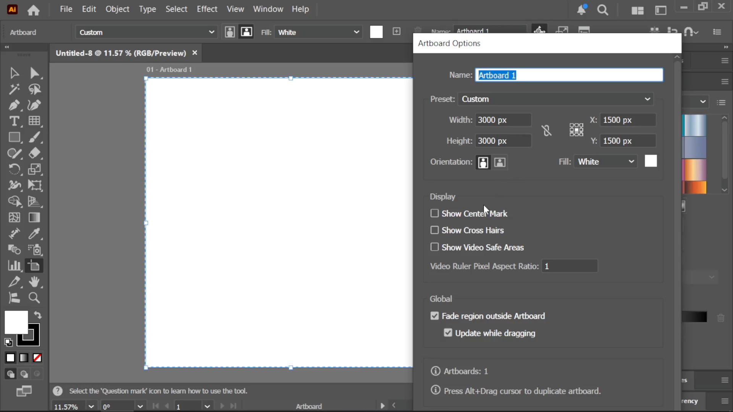
Task: Open Preset dropdown in Artboard Options
Action: click(x=556, y=99)
